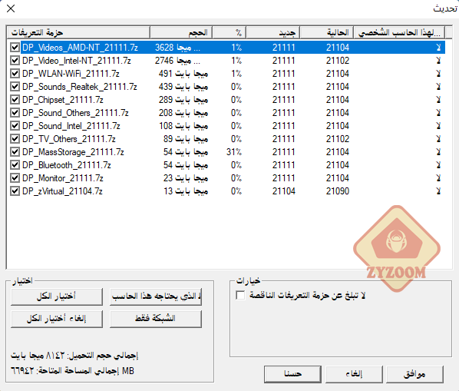The height and width of the screenshot is (391, 459).
Task: Uncheck the DP_Monitor_21111.7z checkbox
Action: tap(15, 178)
